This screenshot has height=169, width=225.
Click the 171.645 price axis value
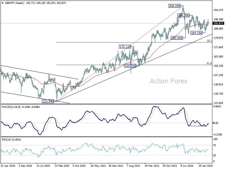[219, 47]
